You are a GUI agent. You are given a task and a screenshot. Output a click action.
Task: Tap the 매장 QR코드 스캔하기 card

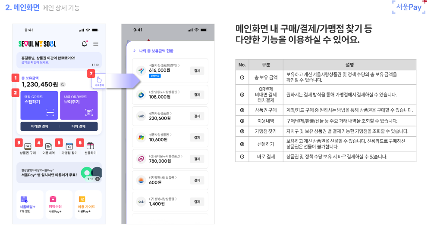coord(39,105)
